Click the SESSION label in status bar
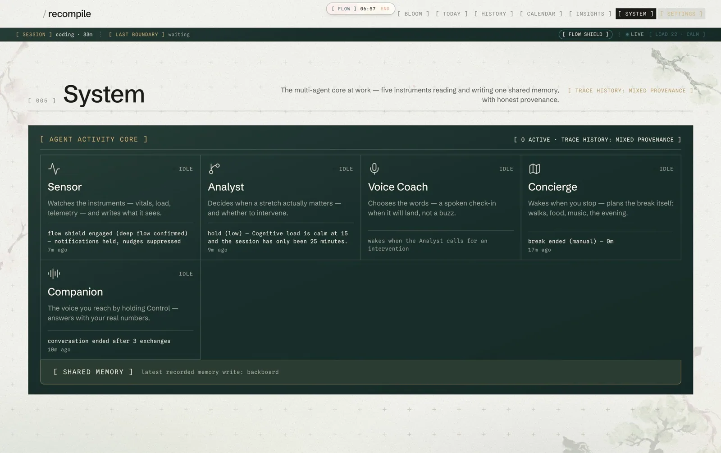This screenshot has height=453, width=721. coord(34,34)
